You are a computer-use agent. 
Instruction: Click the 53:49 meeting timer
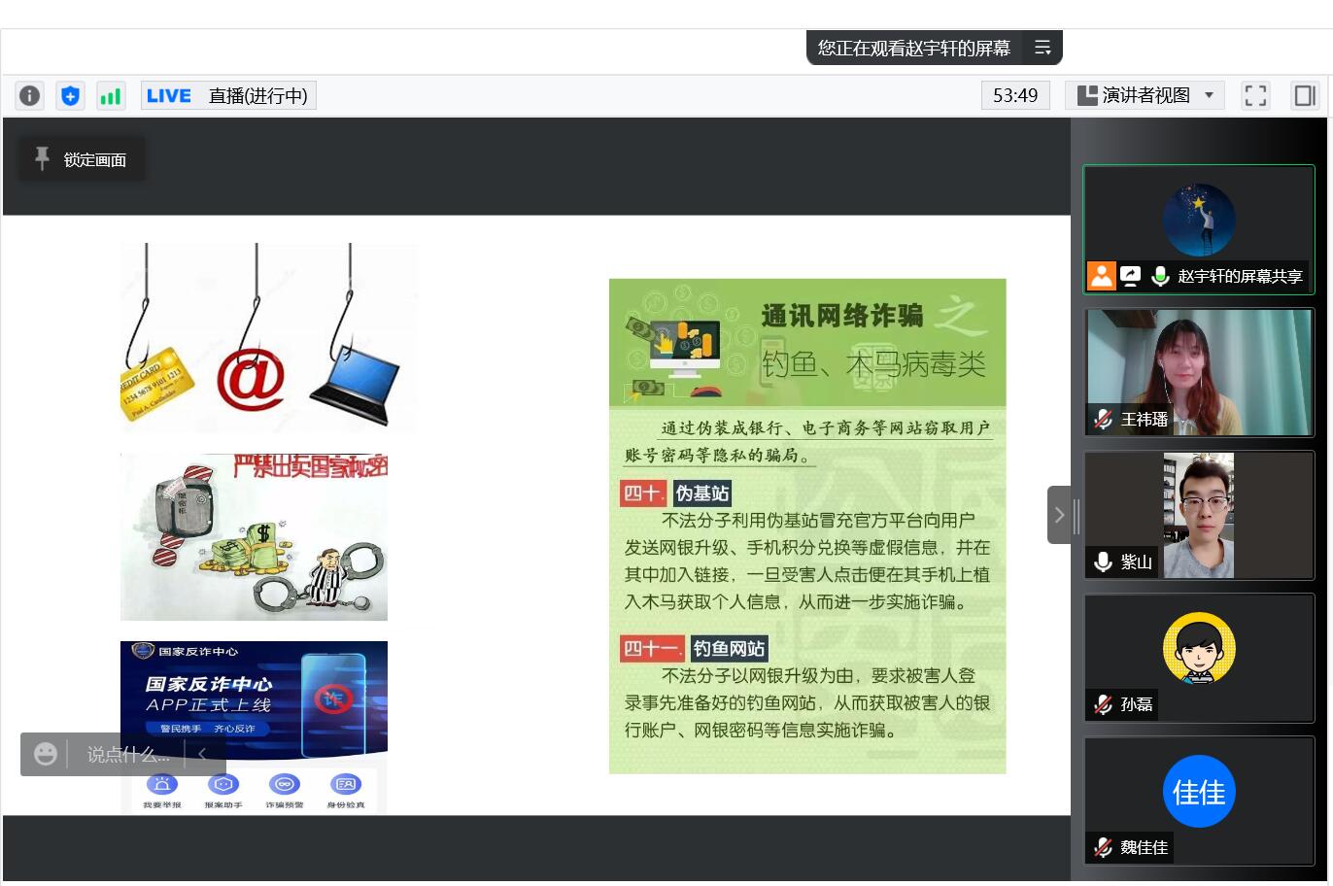1015,95
